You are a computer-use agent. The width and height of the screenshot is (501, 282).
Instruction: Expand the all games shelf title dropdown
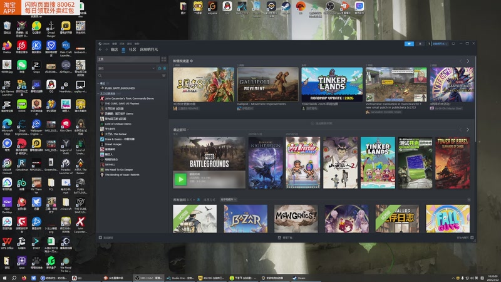point(184,199)
